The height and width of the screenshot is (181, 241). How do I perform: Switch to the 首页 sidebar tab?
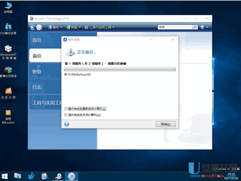click(x=45, y=40)
